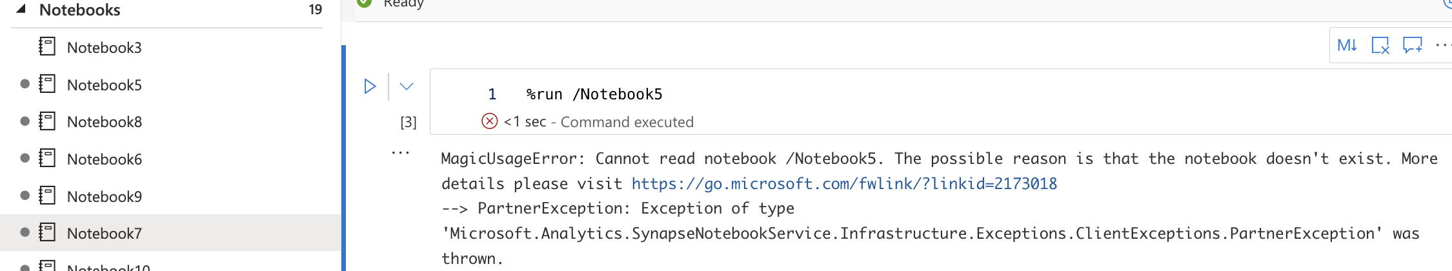
Task: Add a comment to the cell
Action: coord(1412,45)
